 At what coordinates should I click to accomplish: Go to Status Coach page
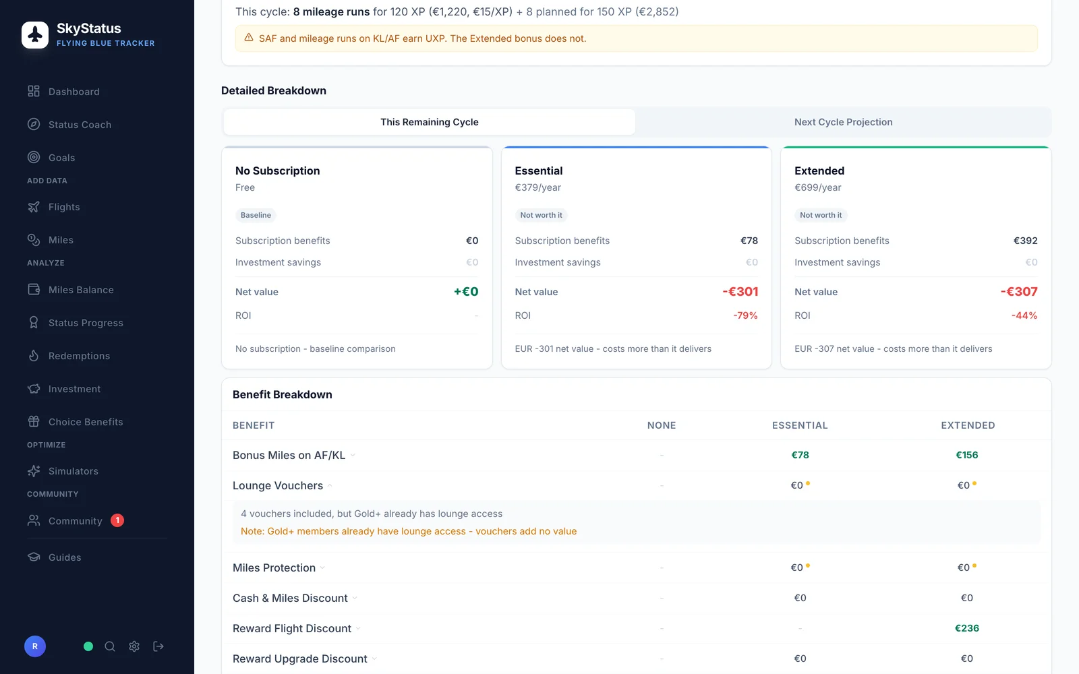(97, 125)
